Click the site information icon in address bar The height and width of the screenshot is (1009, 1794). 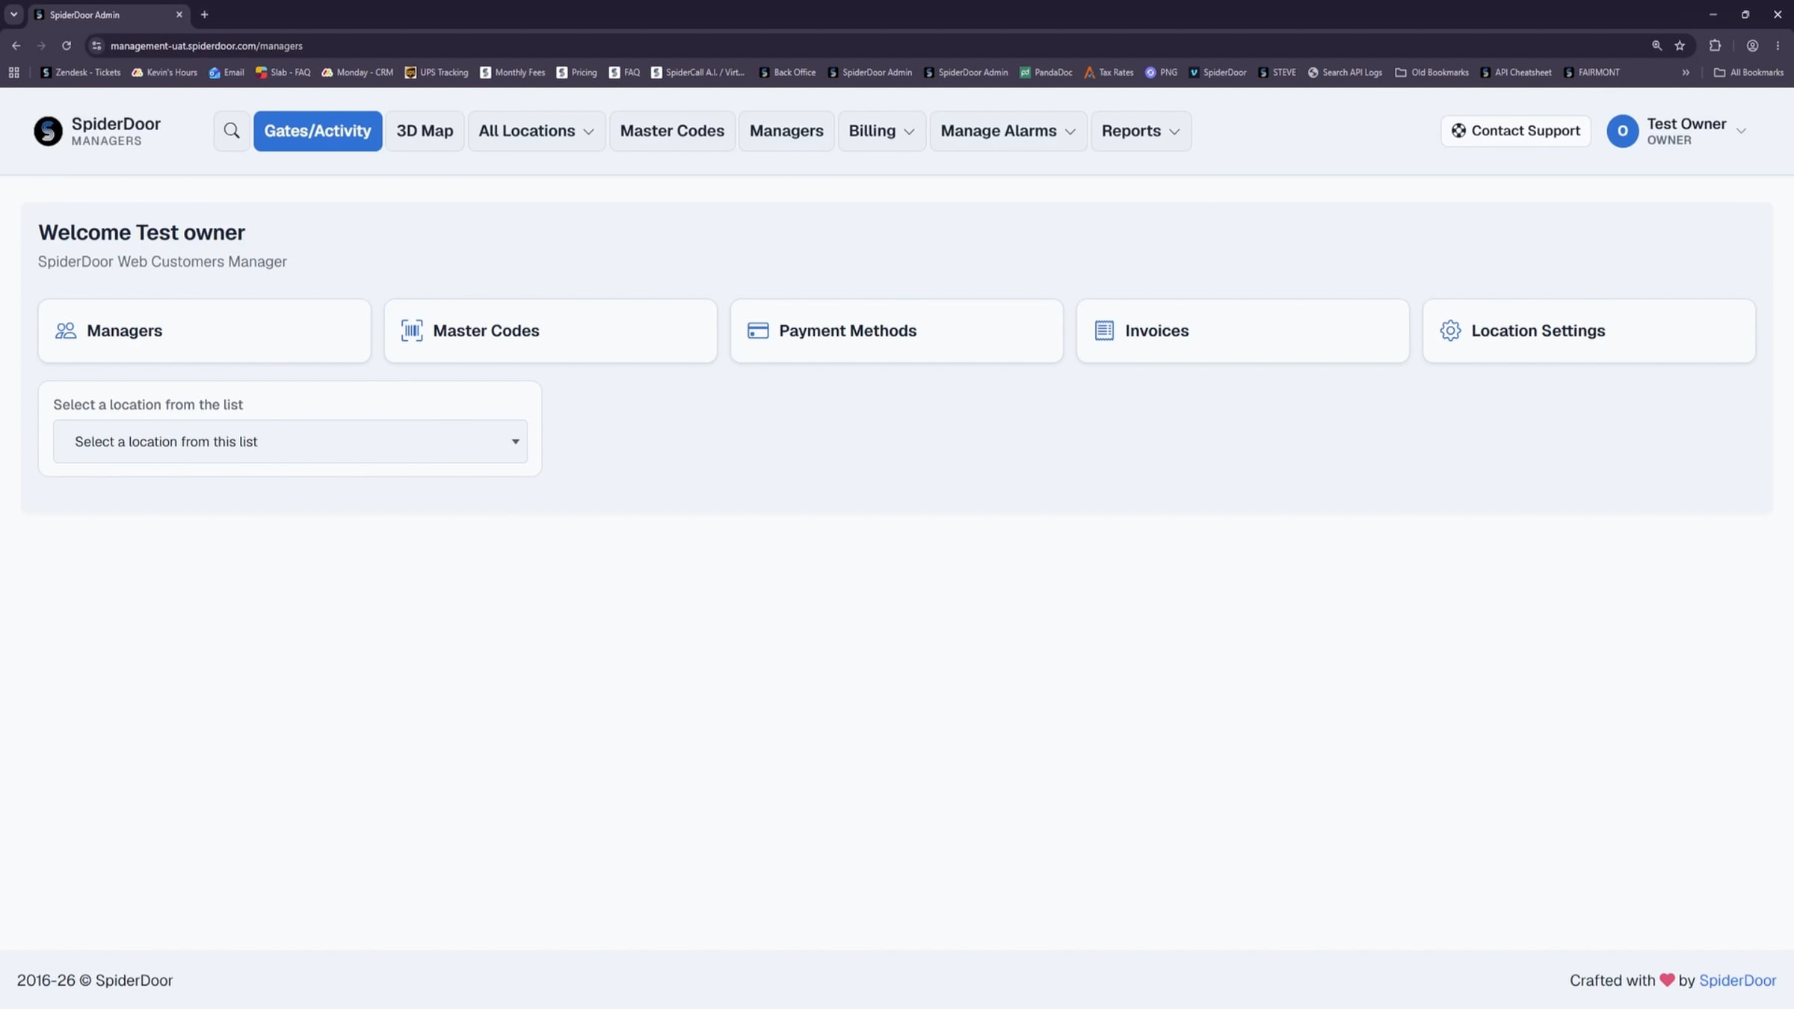(x=96, y=46)
